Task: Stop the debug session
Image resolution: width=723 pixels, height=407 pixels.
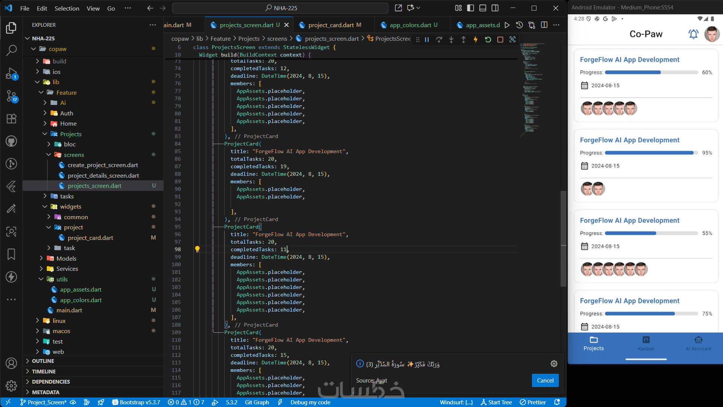Action: (x=500, y=40)
